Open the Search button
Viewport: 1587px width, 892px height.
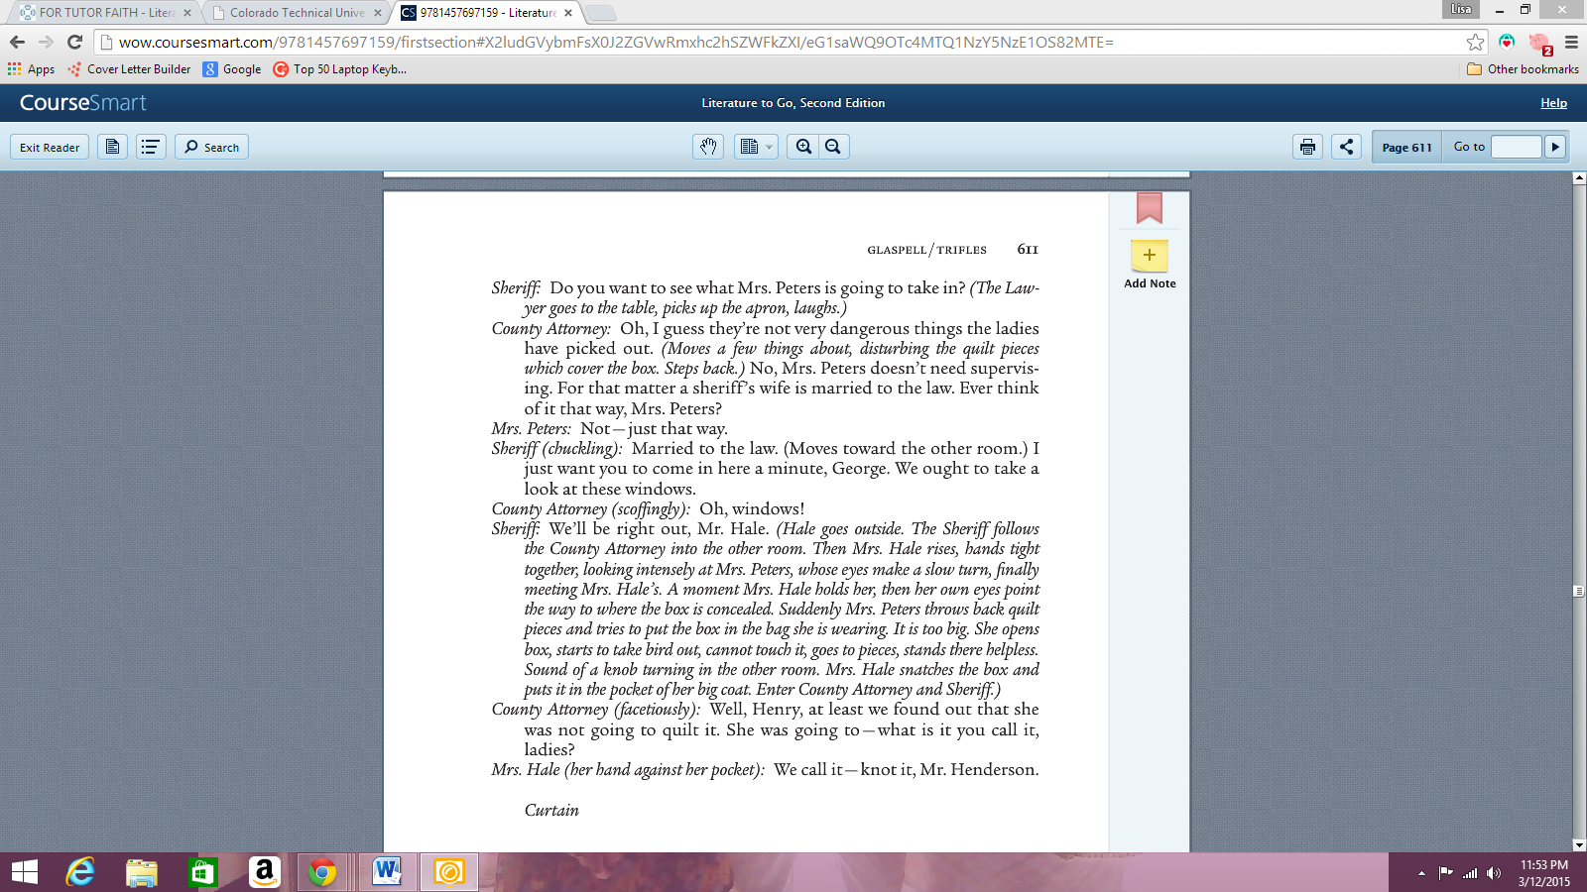point(212,147)
